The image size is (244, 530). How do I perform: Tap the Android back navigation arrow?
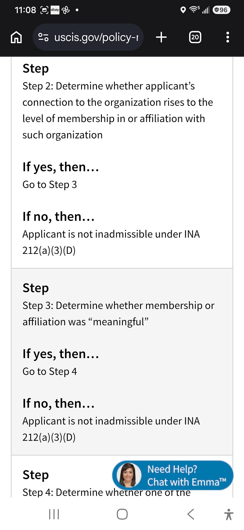point(191,514)
